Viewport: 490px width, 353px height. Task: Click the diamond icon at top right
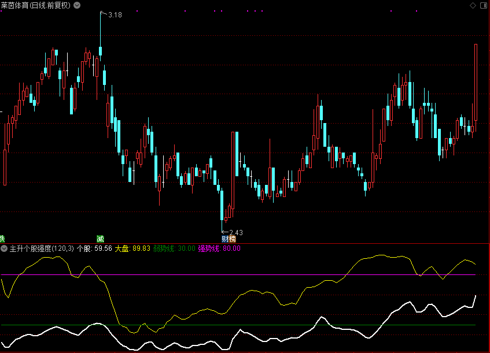coord(473,5)
